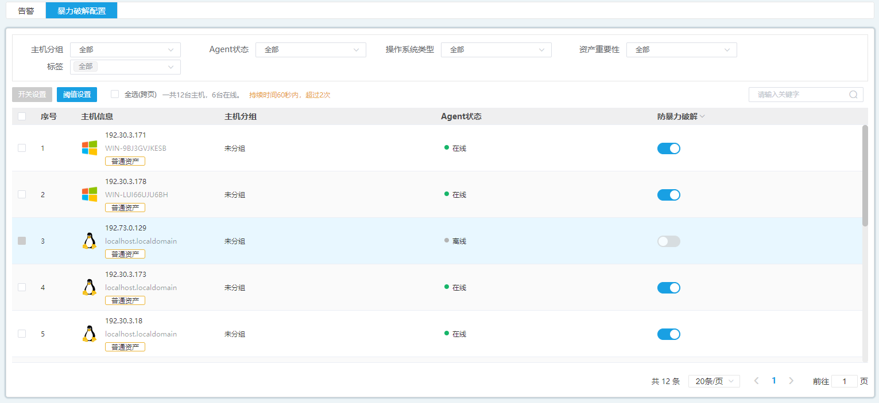879x403 pixels.
Task: Open the 操作系统类型 dropdown
Action: [496, 50]
